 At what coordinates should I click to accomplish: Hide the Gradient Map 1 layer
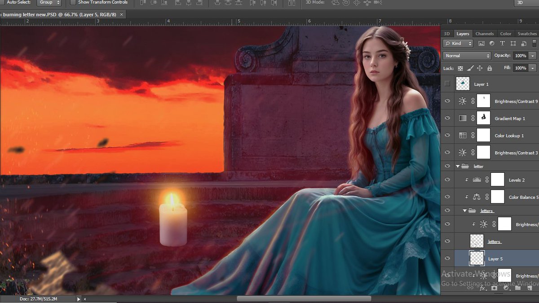[447, 118]
